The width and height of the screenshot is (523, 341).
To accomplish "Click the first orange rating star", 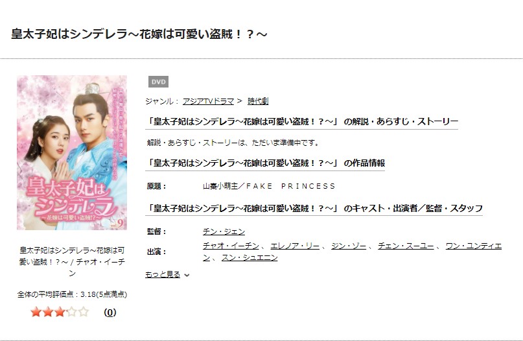I will tap(36, 312).
